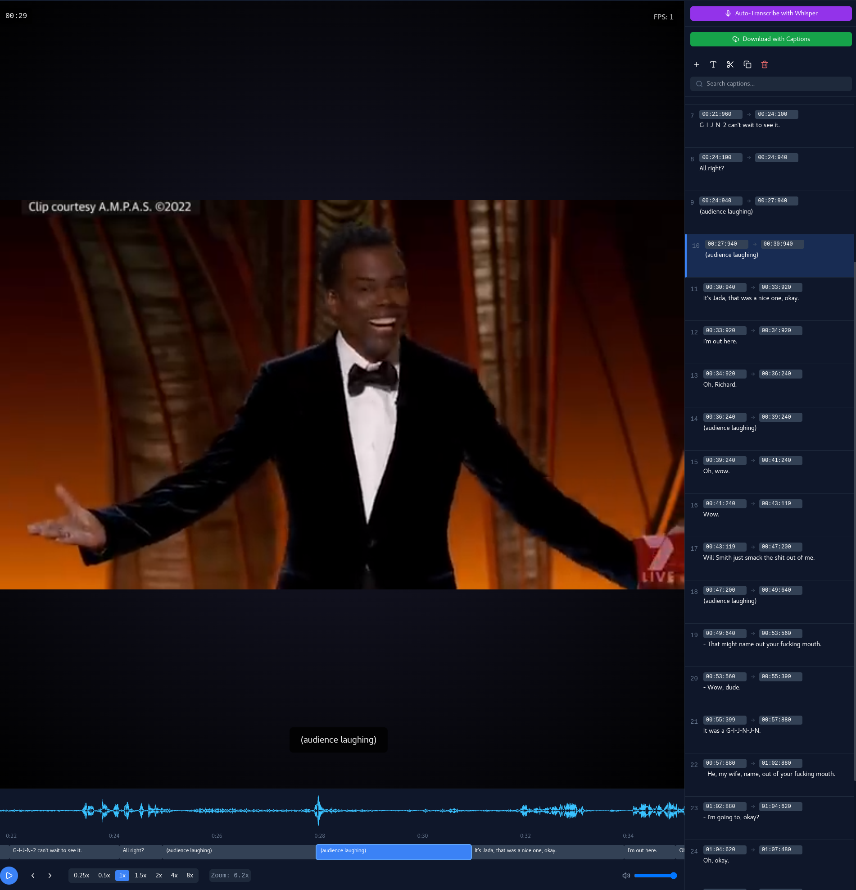Focus the Search captions field
This screenshot has height=890, width=856.
point(776,83)
